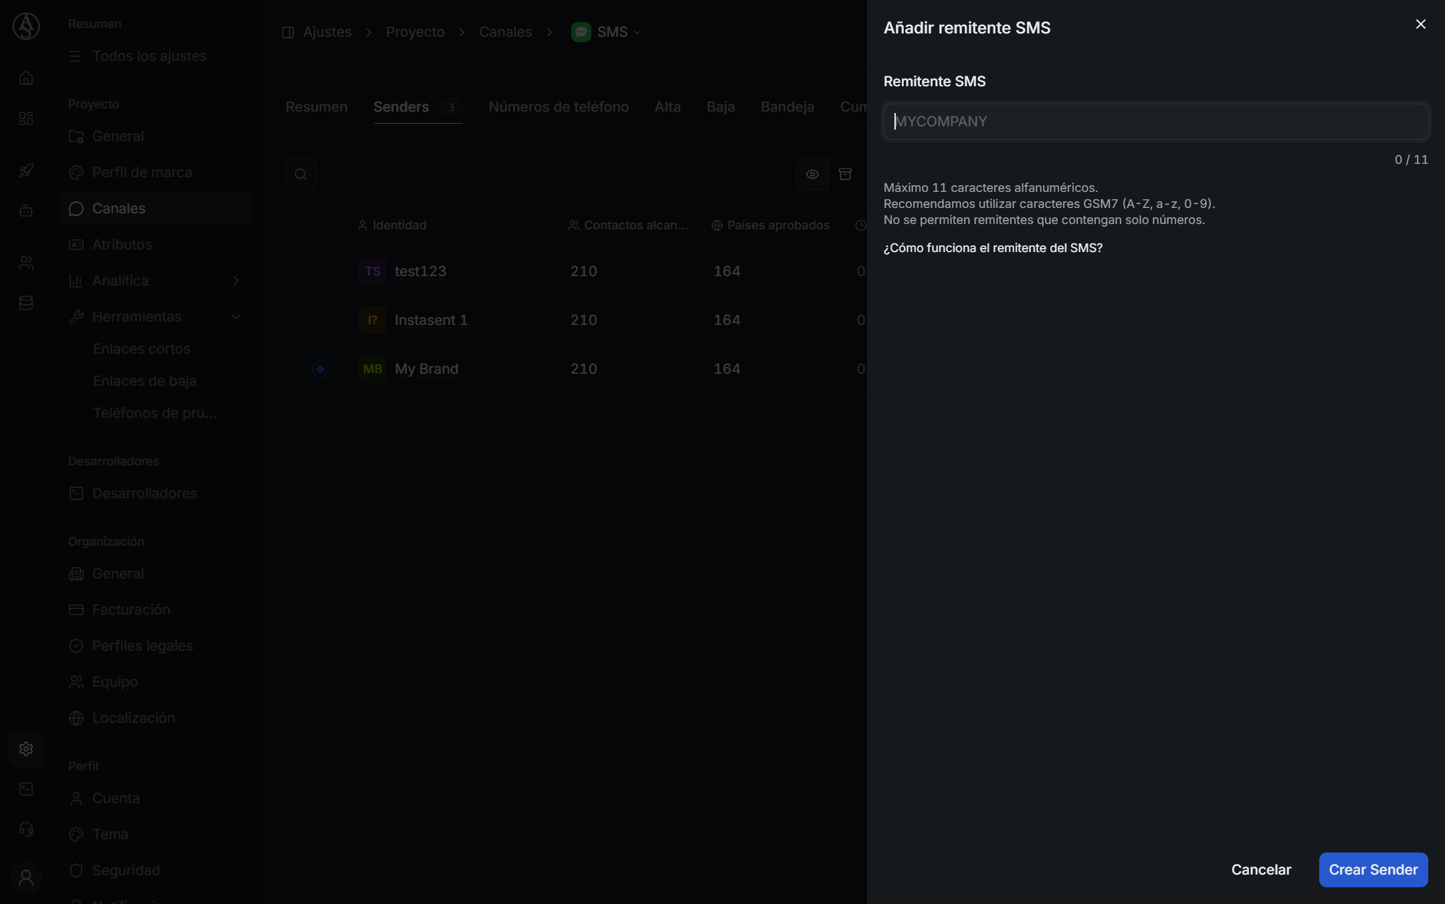Open the home icon in left rail

click(26, 78)
